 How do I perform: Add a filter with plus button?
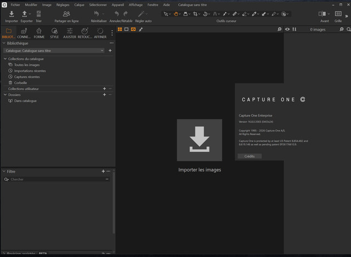pyautogui.click(x=103, y=171)
